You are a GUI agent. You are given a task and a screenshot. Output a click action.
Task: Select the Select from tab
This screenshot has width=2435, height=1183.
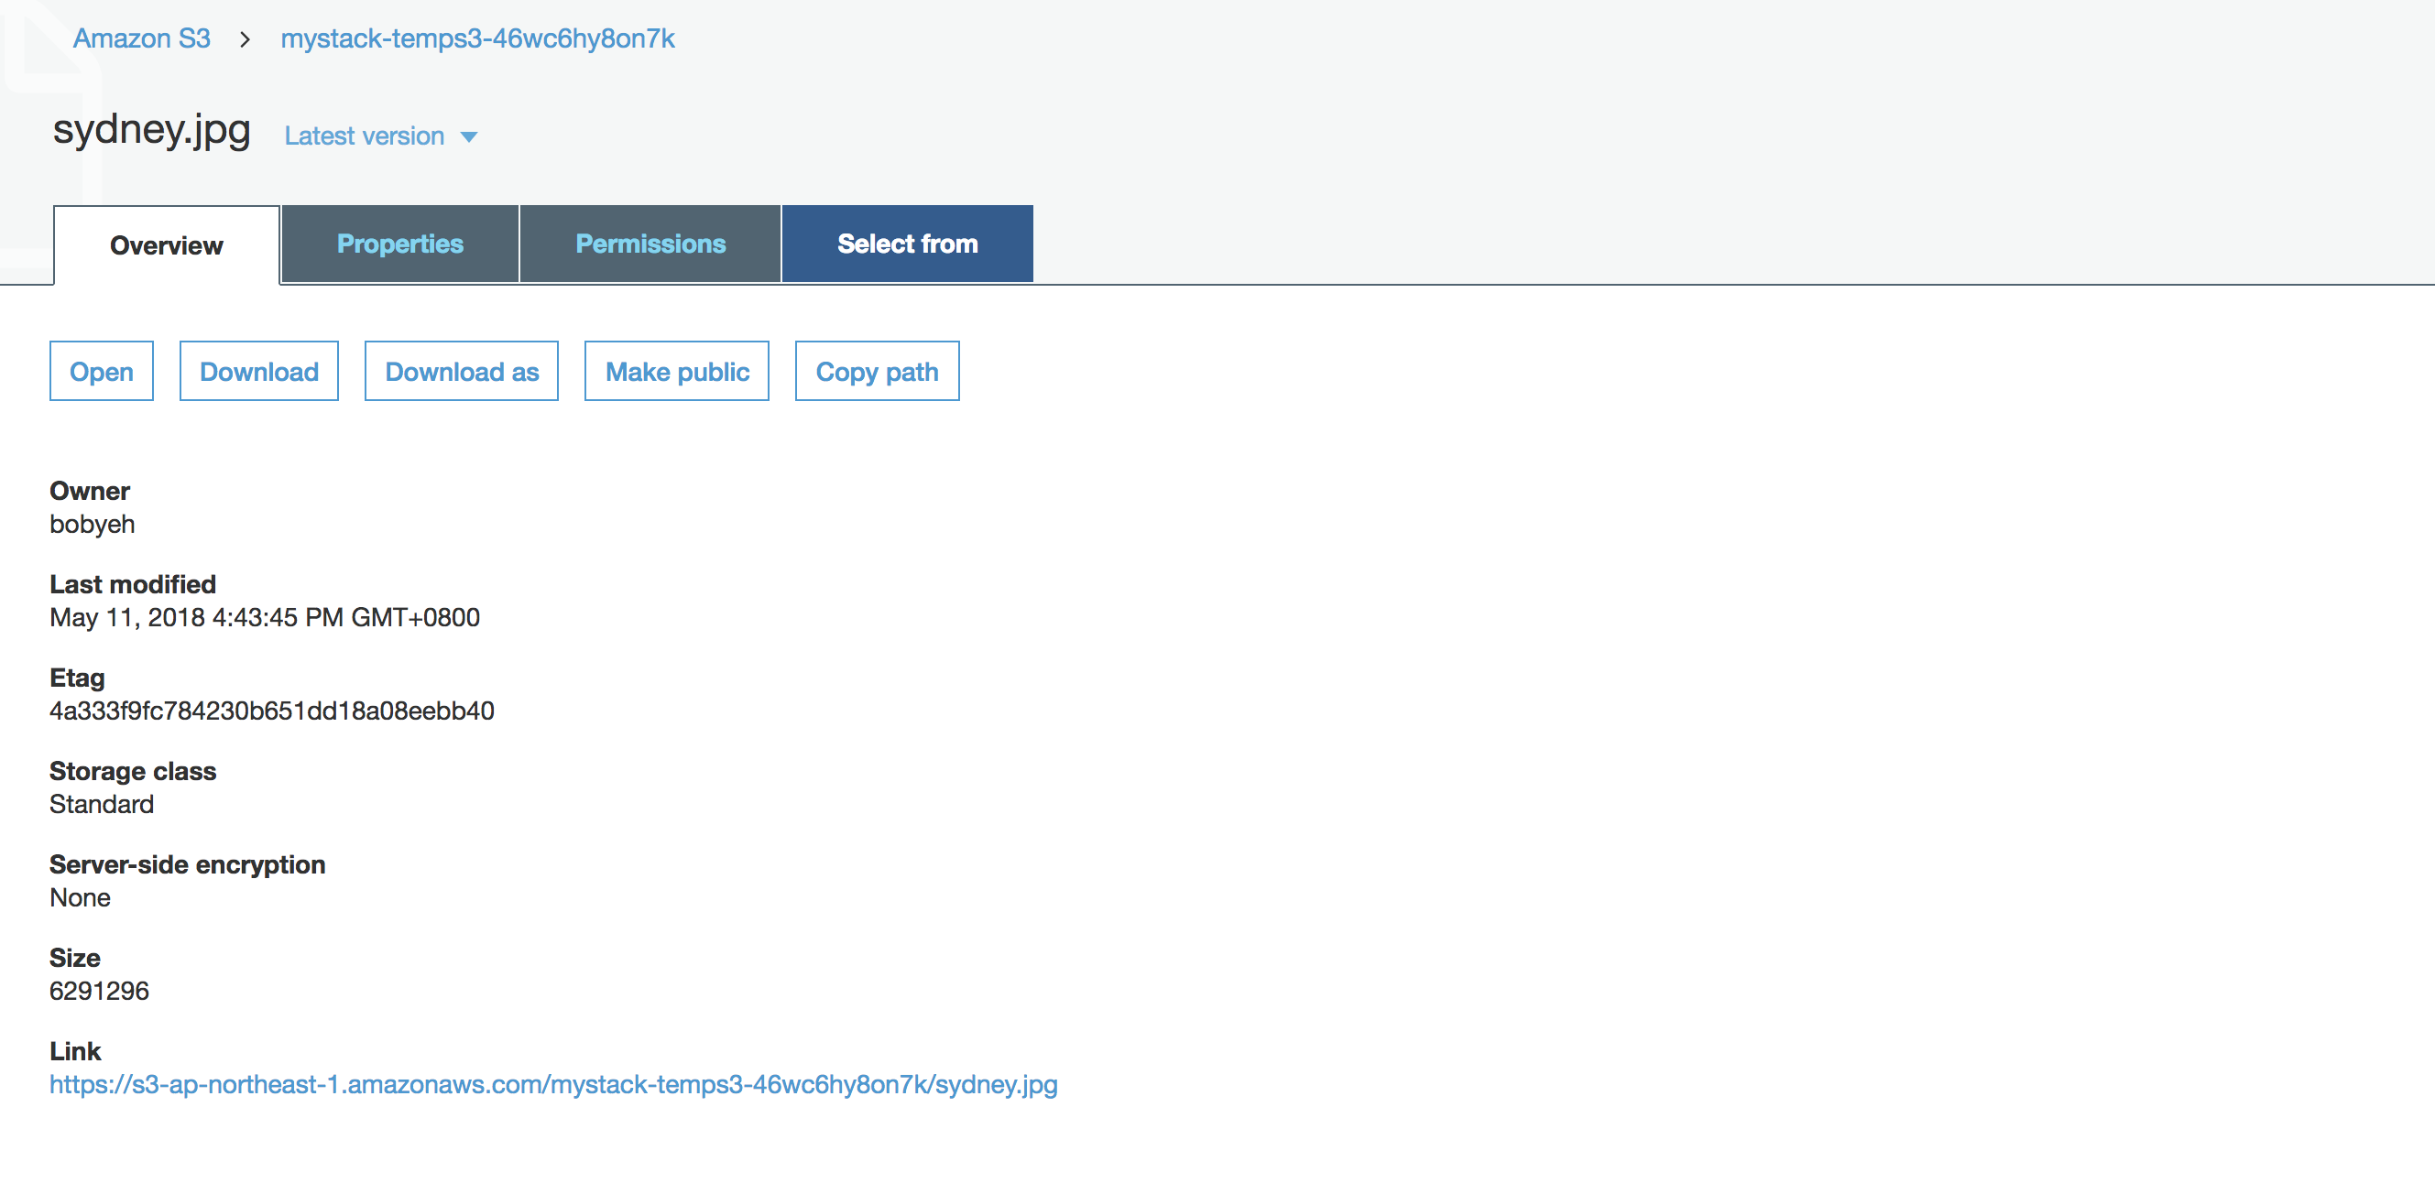[907, 244]
